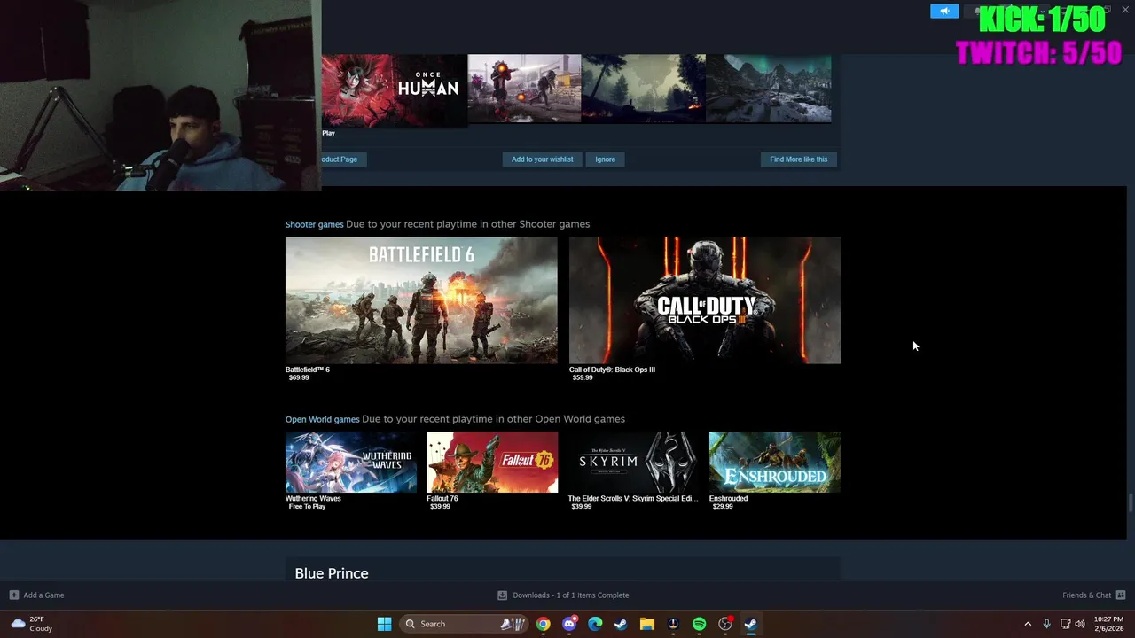This screenshot has width=1135, height=638.
Task: Click the Call of Duty®: Black Ops III title
Action: coord(612,370)
